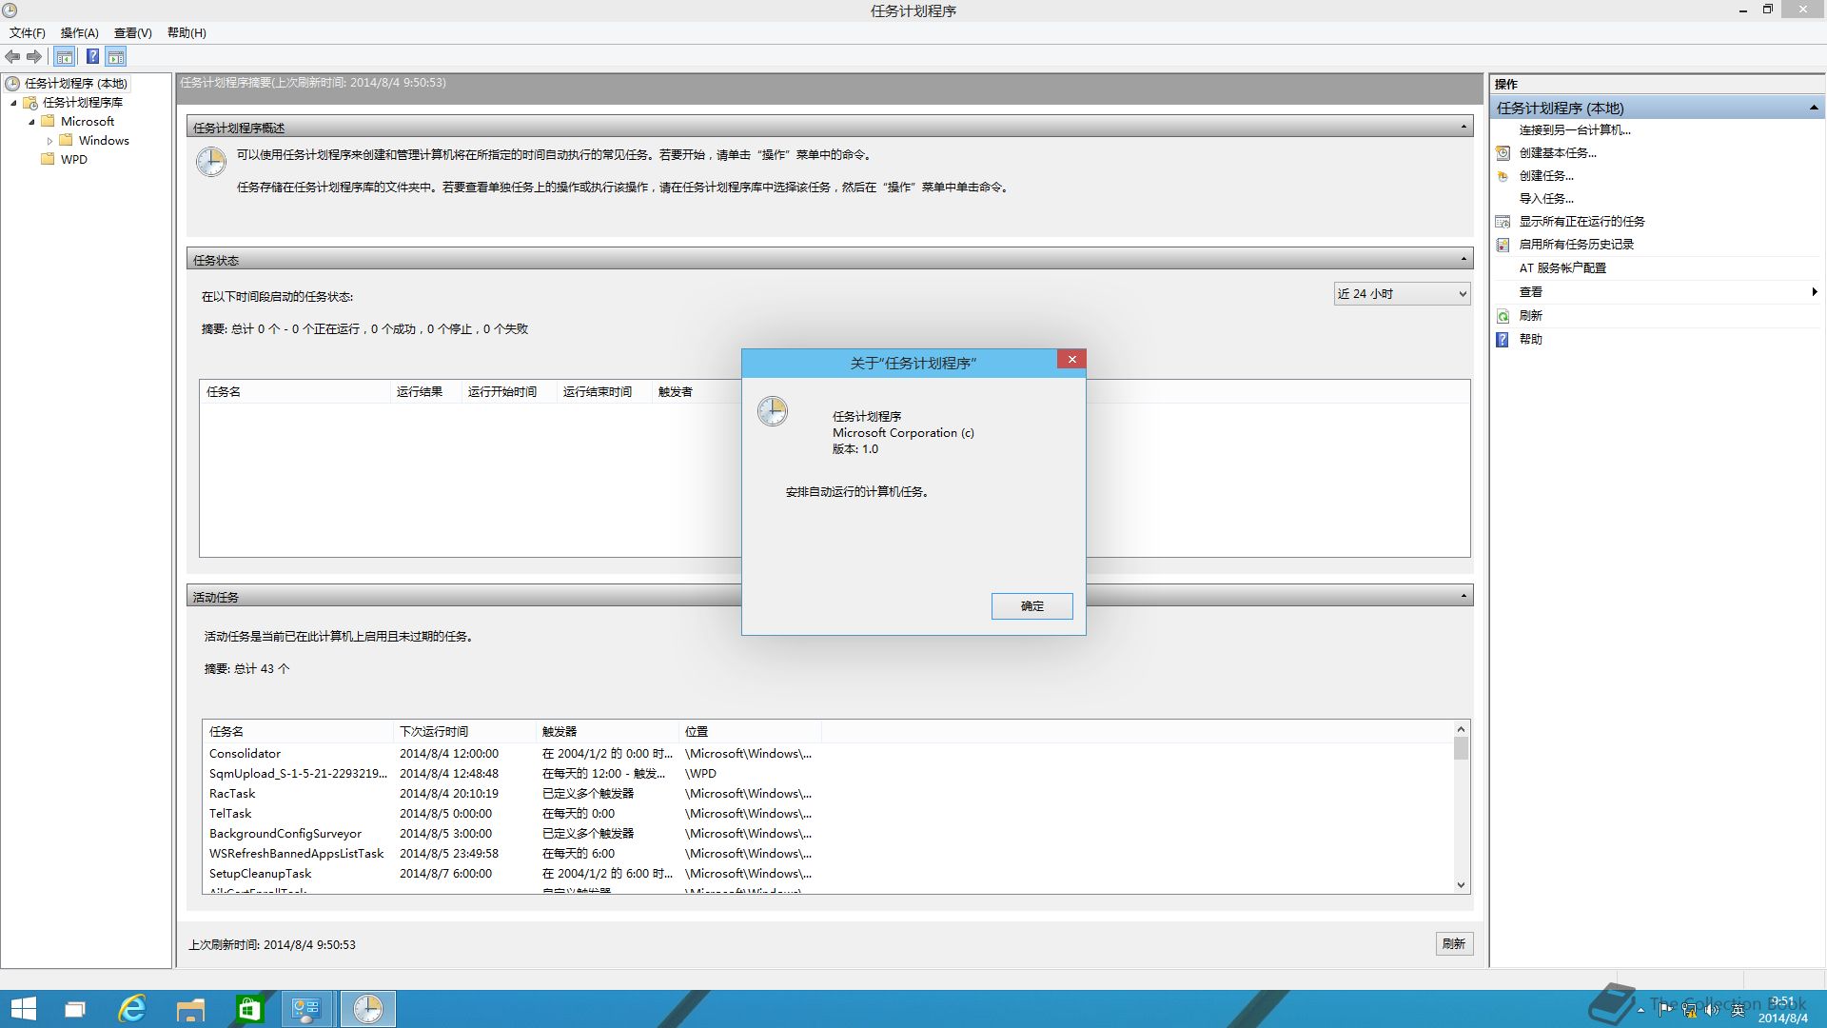Click the 任务名 column header in active tasks
1827x1028 pixels.
click(x=298, y=732)
